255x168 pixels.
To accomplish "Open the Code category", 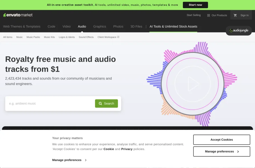I will 51,26.
